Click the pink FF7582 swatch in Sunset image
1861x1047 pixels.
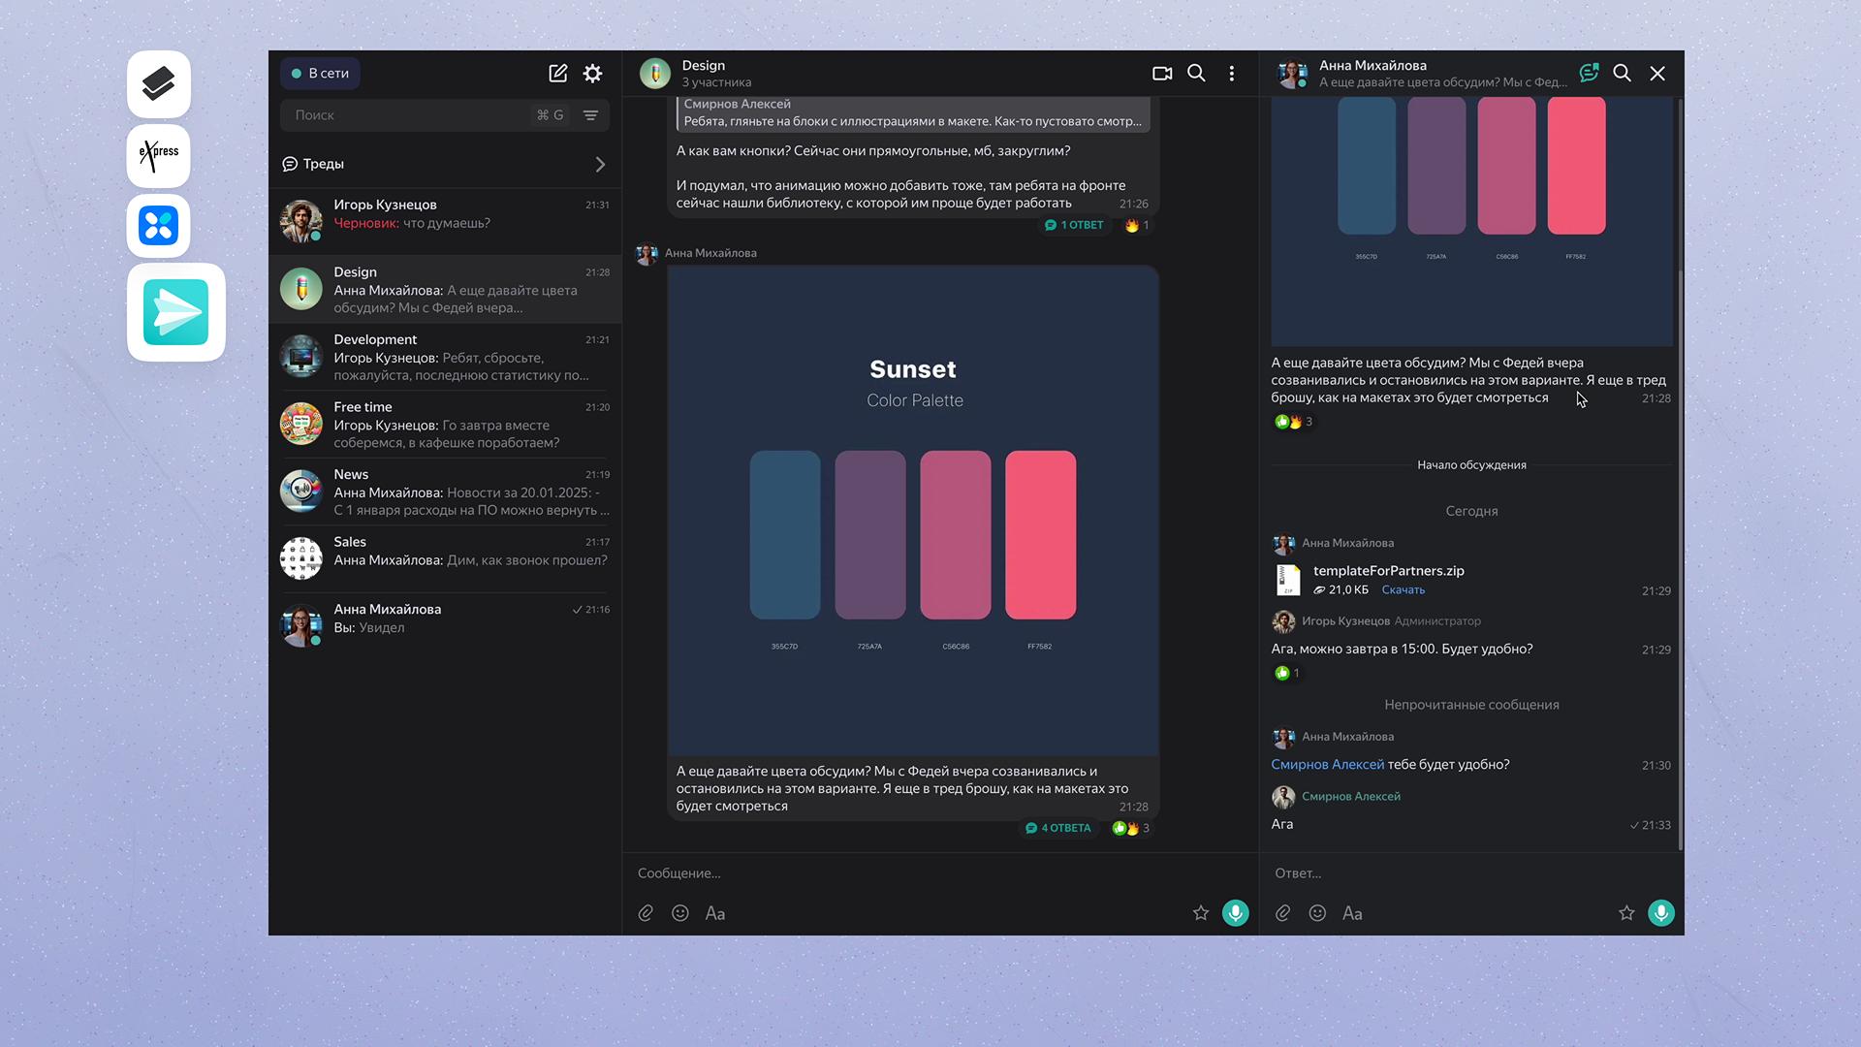(x=1040, y=534)
